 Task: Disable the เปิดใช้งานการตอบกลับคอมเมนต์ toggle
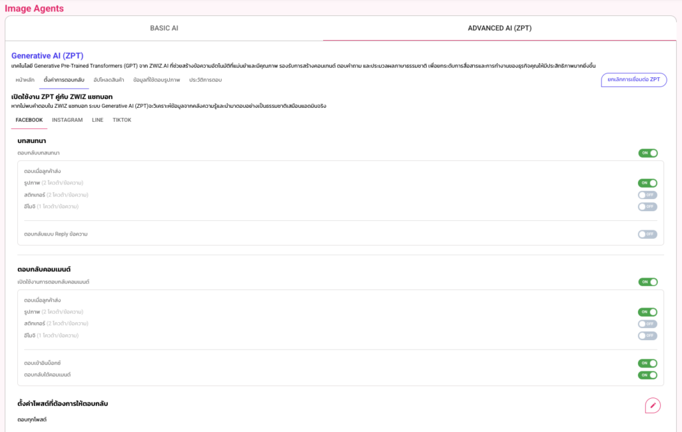(x=647, y=282)
